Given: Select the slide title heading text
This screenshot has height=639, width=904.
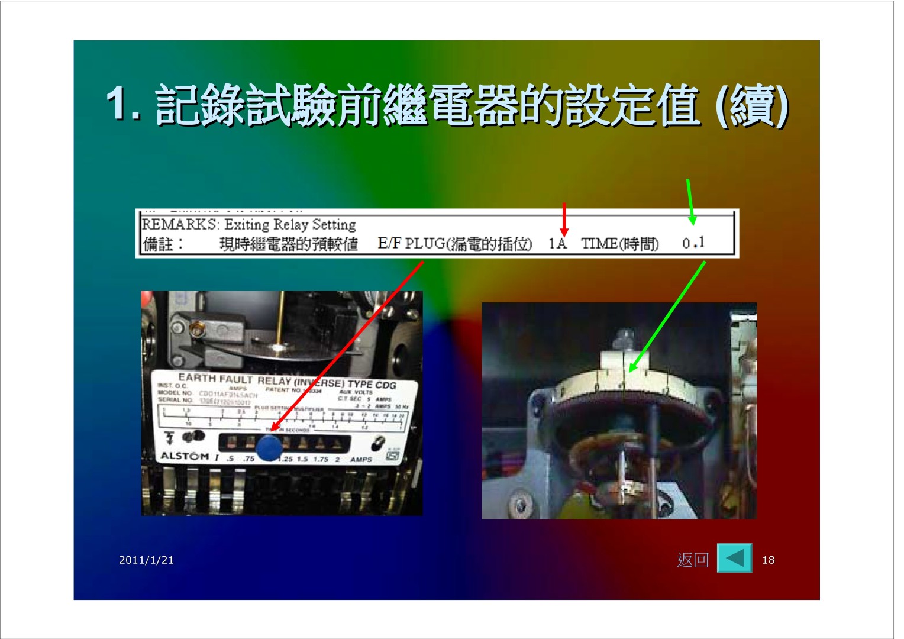Looking at the screenshot, I should 447,105.
